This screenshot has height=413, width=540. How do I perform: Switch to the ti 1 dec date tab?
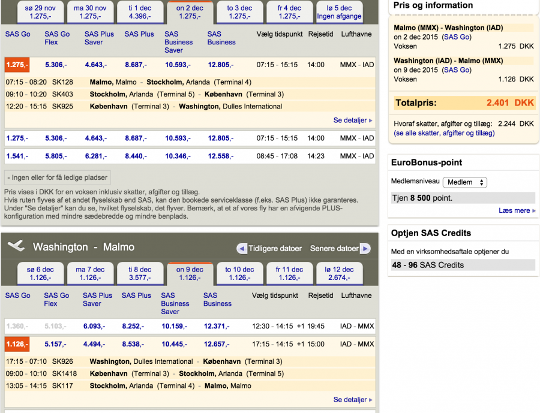coord(140,12)
